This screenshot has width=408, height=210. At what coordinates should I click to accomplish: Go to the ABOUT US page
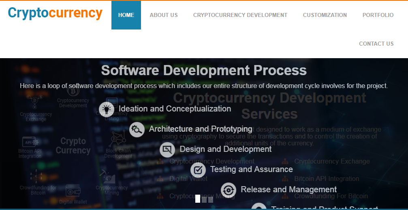pos(164,15)
